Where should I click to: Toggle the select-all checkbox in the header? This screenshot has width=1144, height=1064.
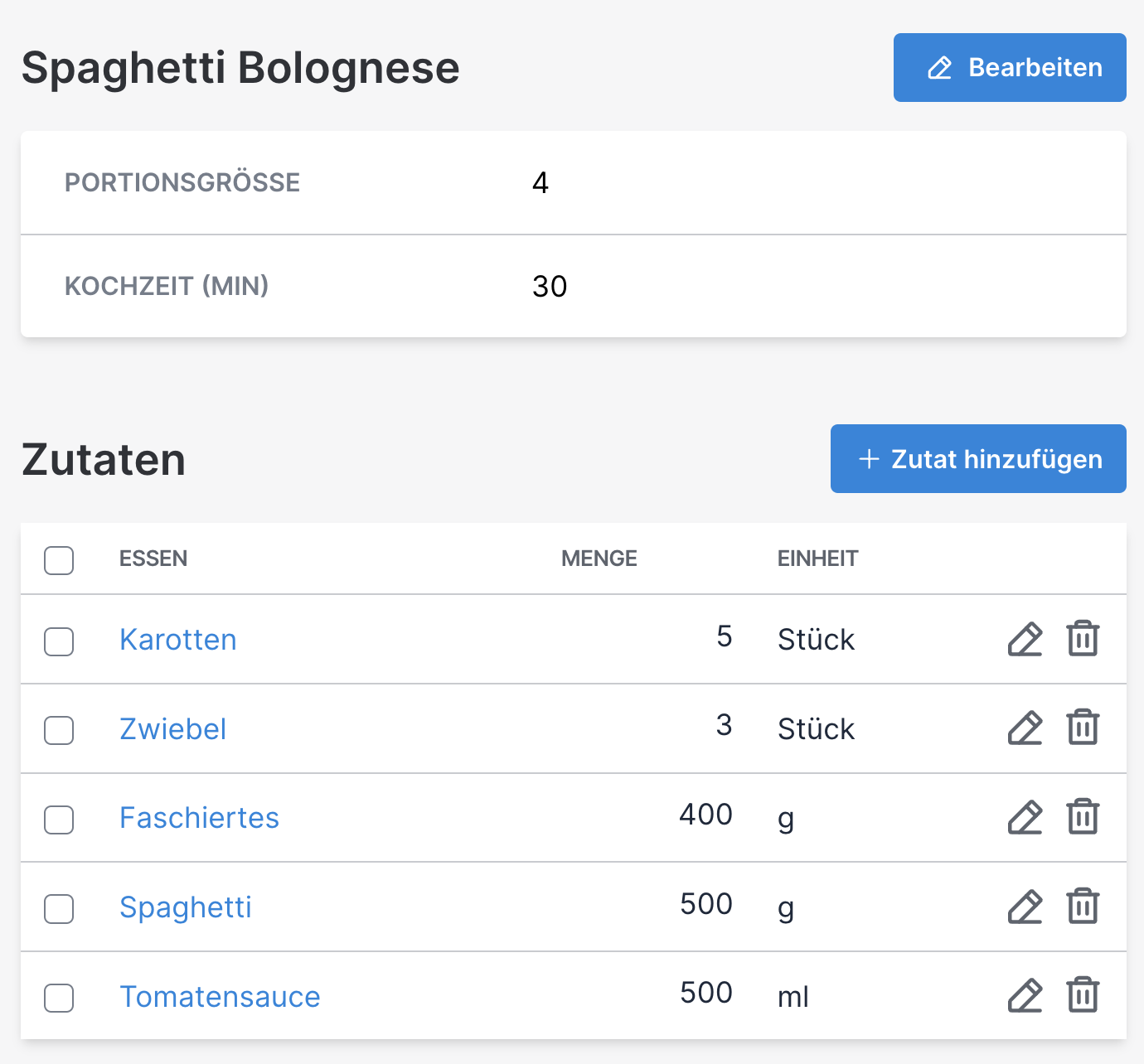pyautogui.click(x=59, y=560)
